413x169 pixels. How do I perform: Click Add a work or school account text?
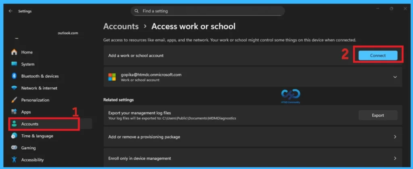click(x=136, y=56)
